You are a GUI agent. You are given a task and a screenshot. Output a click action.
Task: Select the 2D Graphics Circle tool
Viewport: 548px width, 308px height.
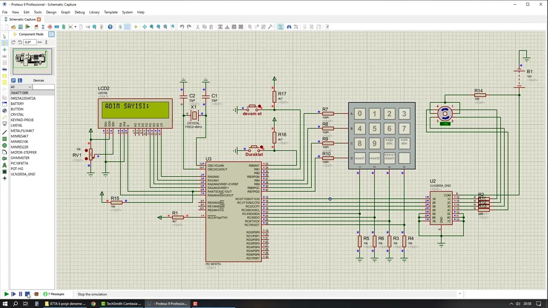pos(4,145)
